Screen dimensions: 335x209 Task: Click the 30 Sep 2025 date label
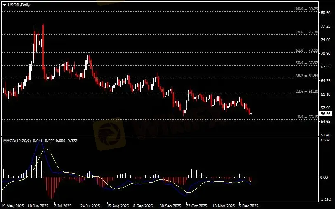(171, 206)
